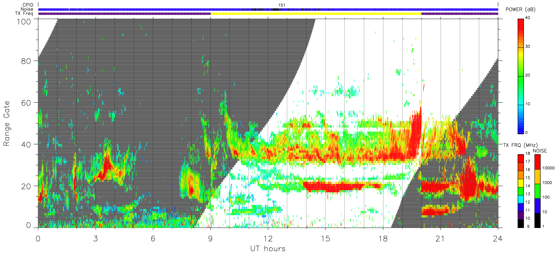Screen dimensions: 560x258
Task: Click the UT hours tick label "12"
Action: [268, 238]
